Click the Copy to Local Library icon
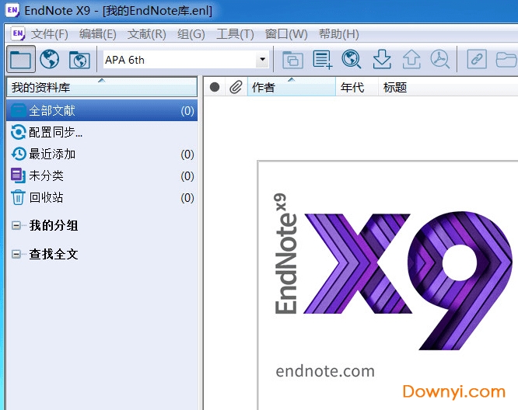518x410 pixels. click(292, 60)
